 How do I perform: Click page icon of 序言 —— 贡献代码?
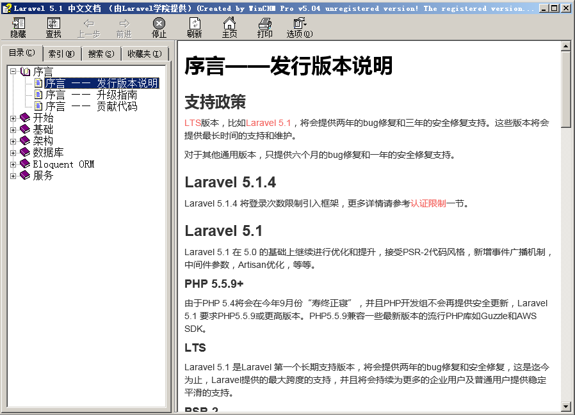38,106
